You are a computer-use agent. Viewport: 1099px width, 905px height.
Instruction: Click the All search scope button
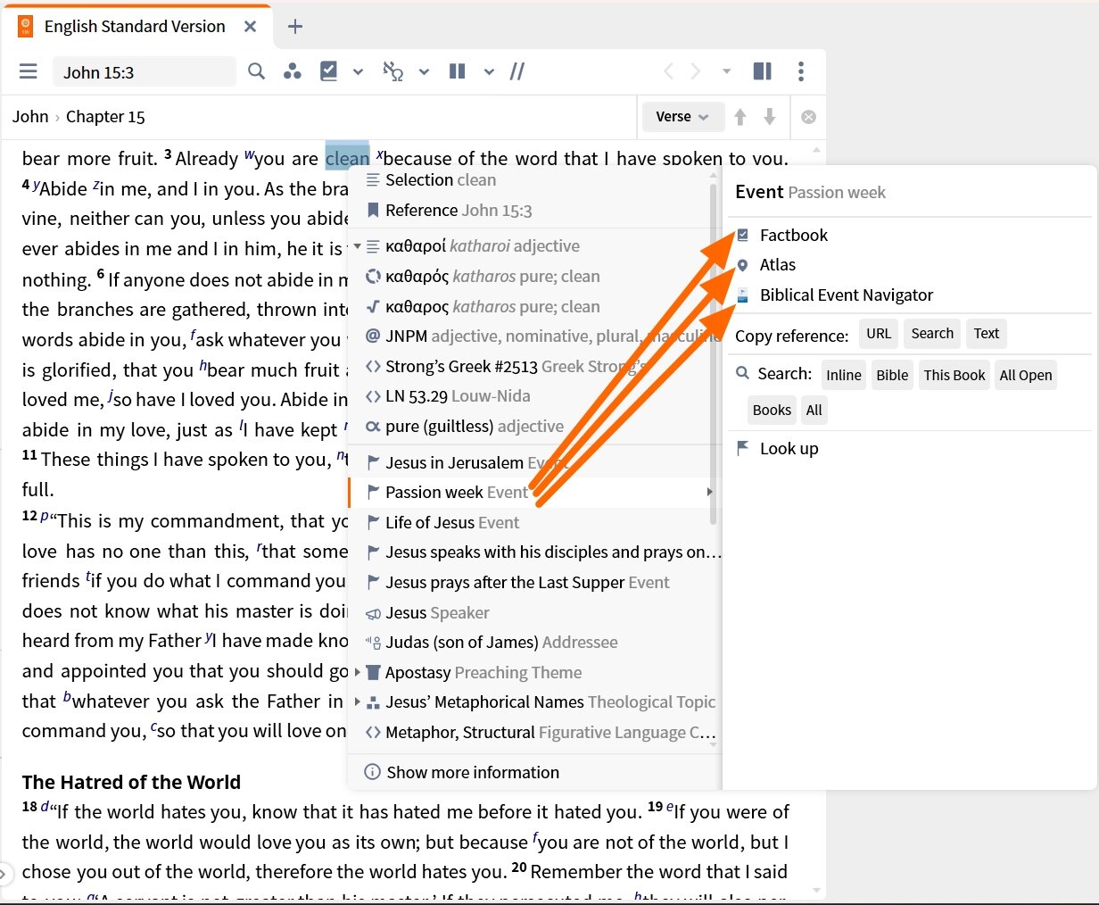coord(814,410)
